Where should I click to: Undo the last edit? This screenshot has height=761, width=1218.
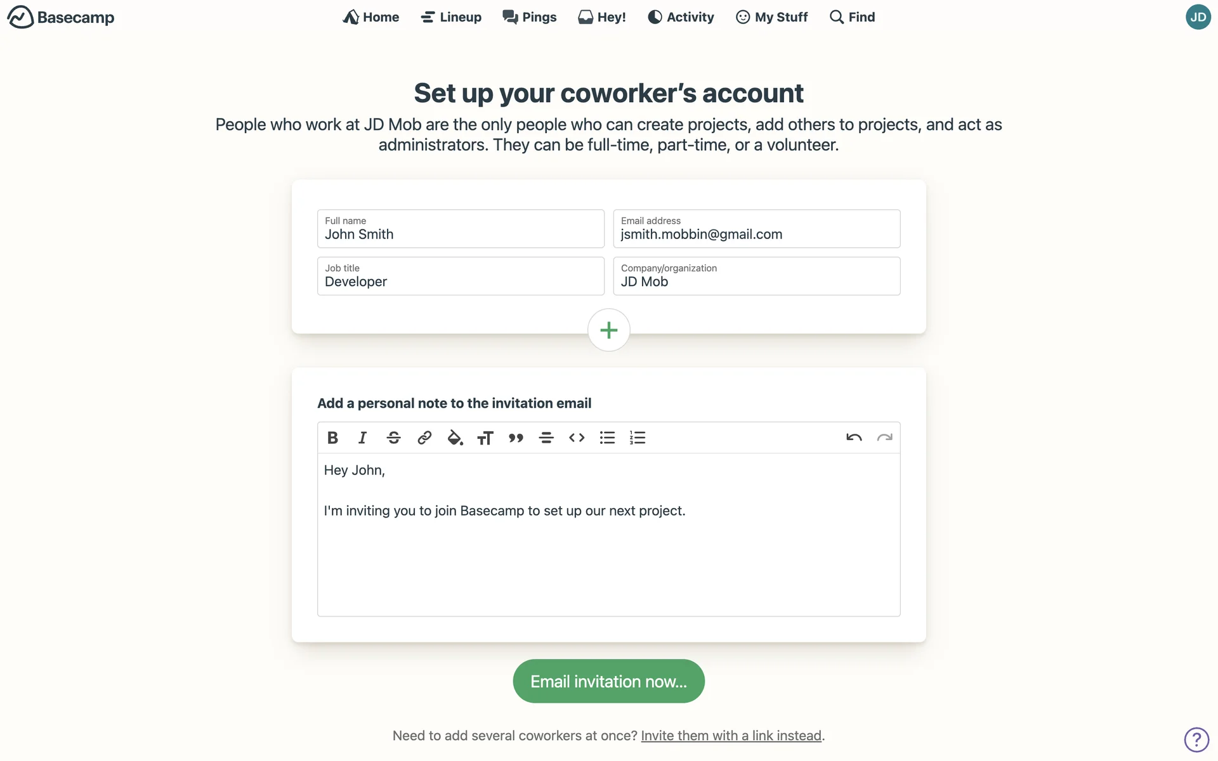854,438
